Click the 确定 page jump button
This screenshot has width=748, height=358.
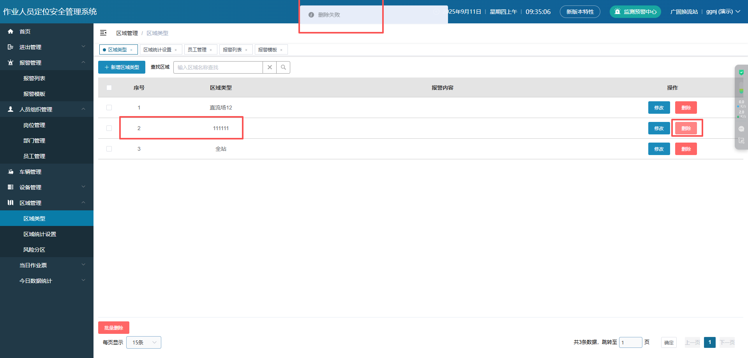pyautogui.click(x=669, y=342)
